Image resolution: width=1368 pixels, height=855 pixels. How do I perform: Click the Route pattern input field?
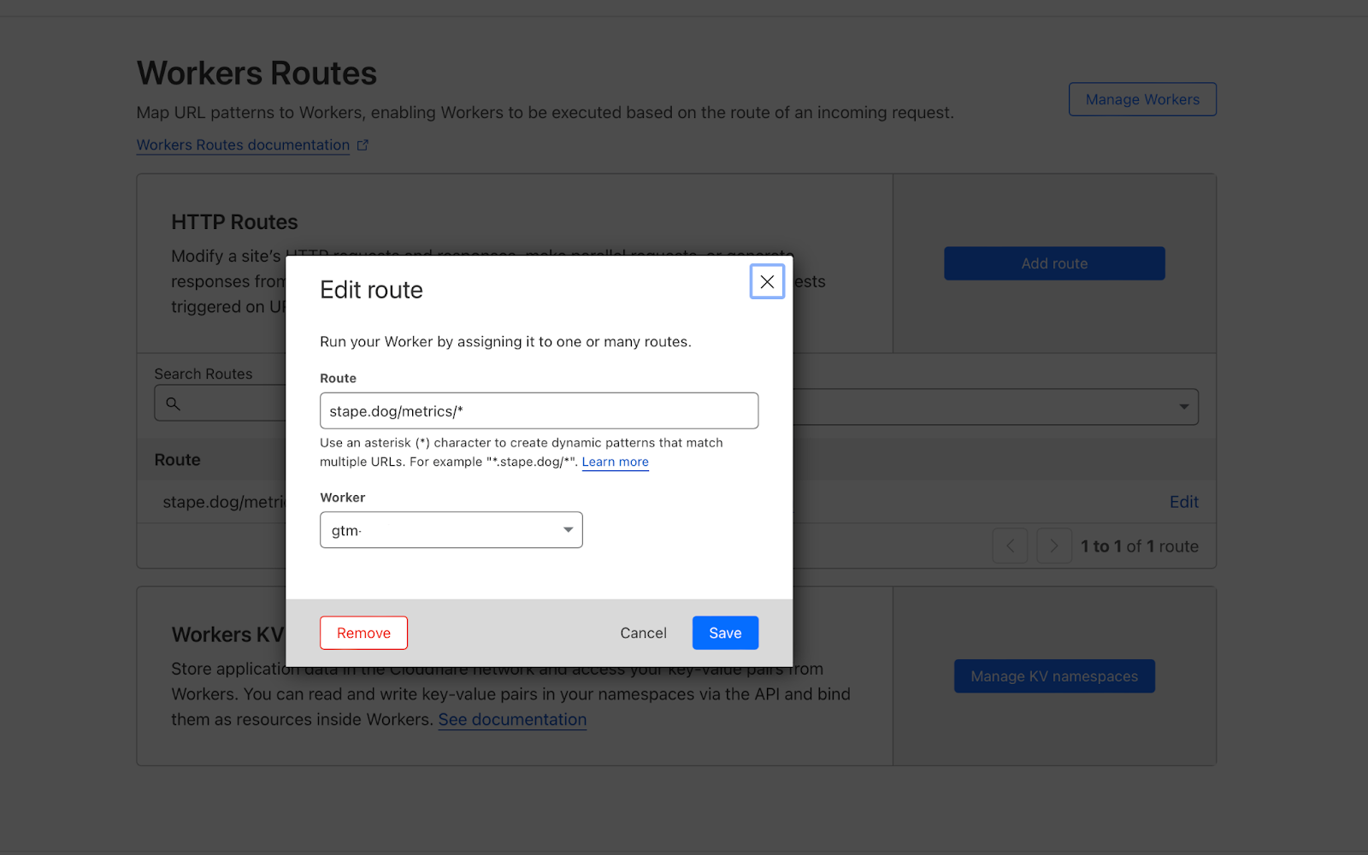point(539,410)
